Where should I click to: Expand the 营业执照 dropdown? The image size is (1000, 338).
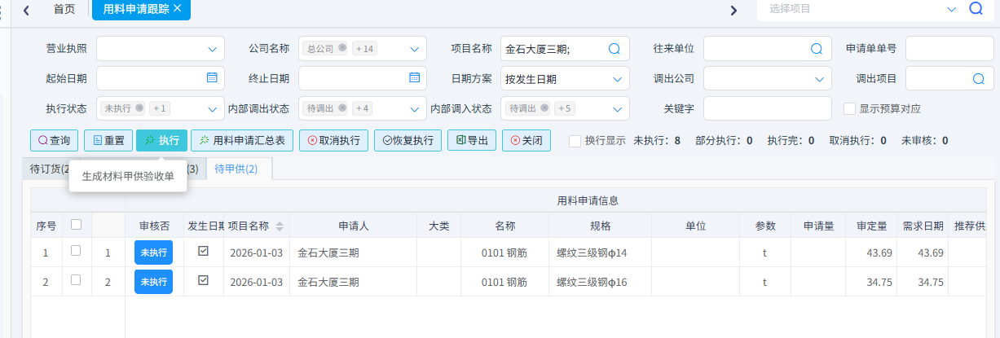[212, 49]
